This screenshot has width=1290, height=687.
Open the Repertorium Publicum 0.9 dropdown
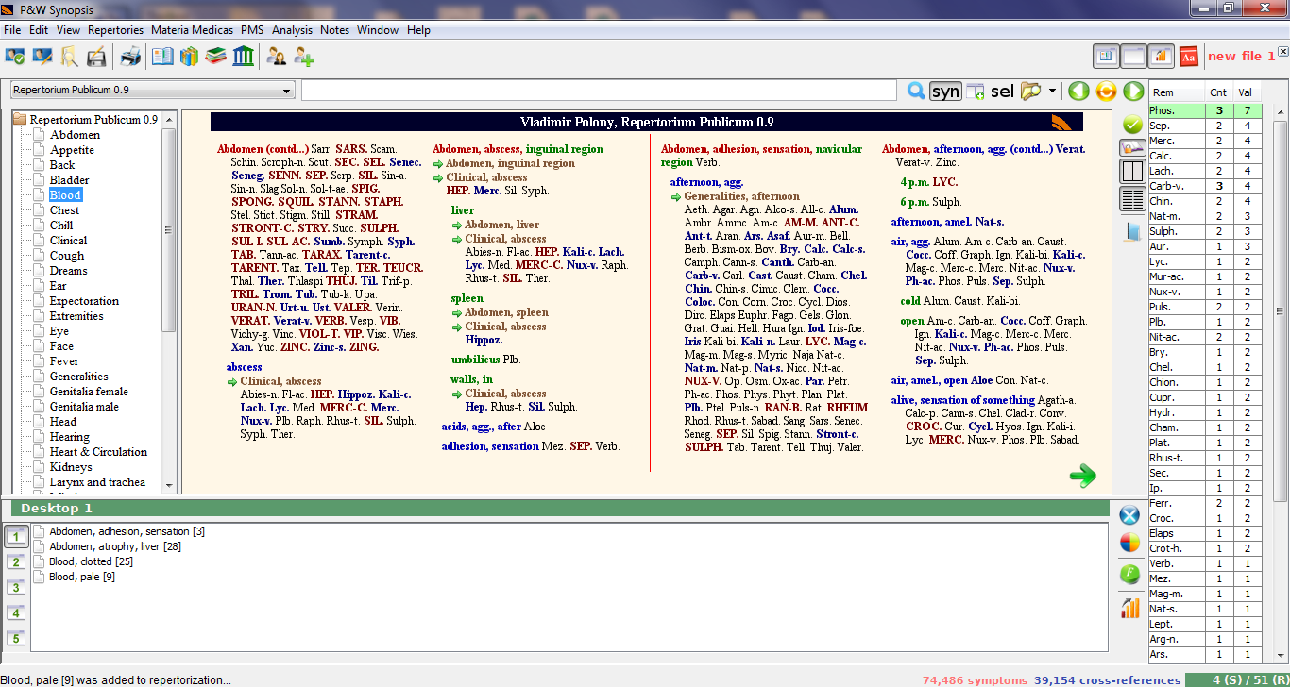pyautogui.click(x=152, y=91)
